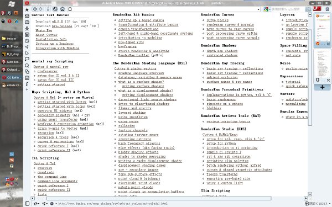Open 'ambient occlusion' link under Ray Tracing

(x=222, y=77)
